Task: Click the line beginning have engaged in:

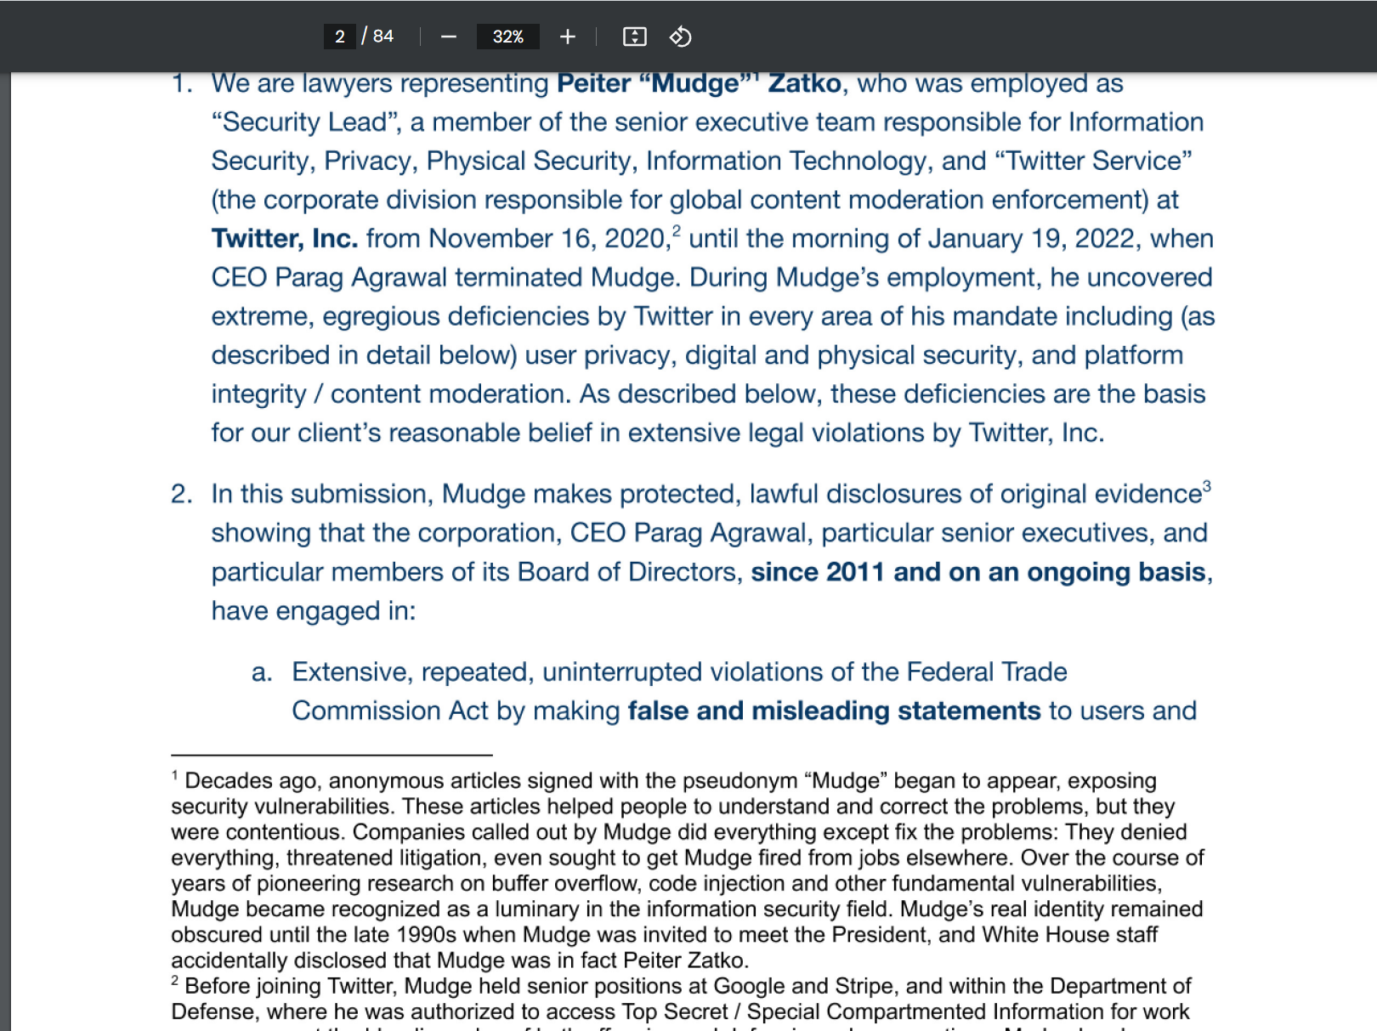Action: click(x=314, y=611)
